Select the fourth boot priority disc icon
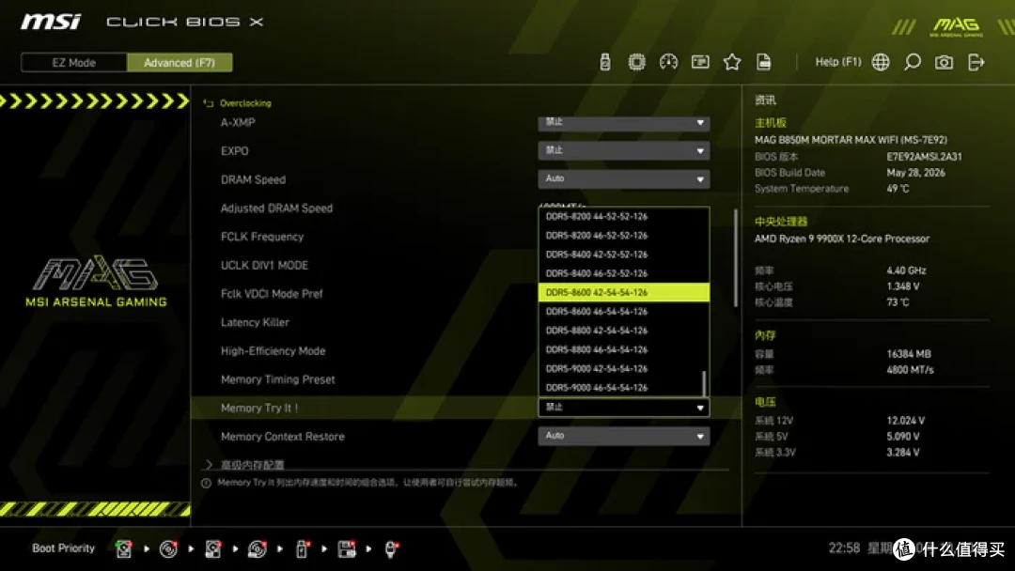 coord(257,549)
